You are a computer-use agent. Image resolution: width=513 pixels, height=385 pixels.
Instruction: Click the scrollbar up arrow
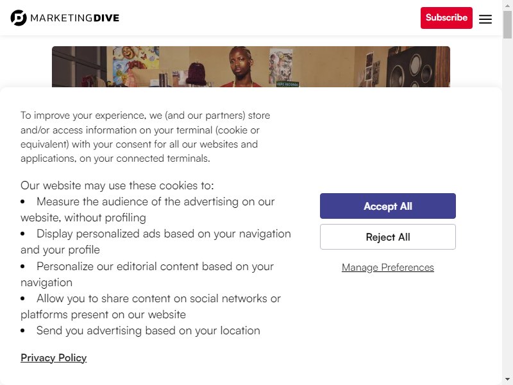[507, 5]
